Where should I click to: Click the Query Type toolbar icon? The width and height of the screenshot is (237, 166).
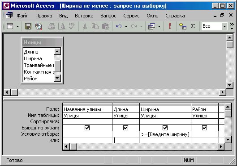[x=151, y=26]
